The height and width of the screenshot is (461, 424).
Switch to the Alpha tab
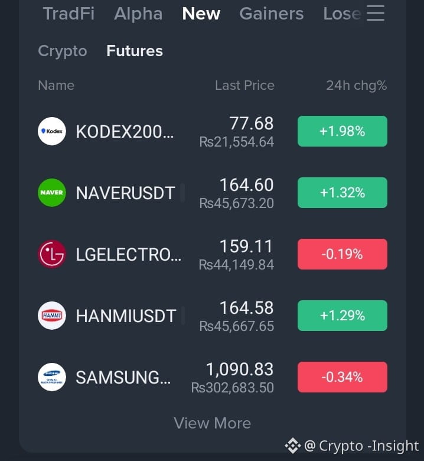click(138, 14)
